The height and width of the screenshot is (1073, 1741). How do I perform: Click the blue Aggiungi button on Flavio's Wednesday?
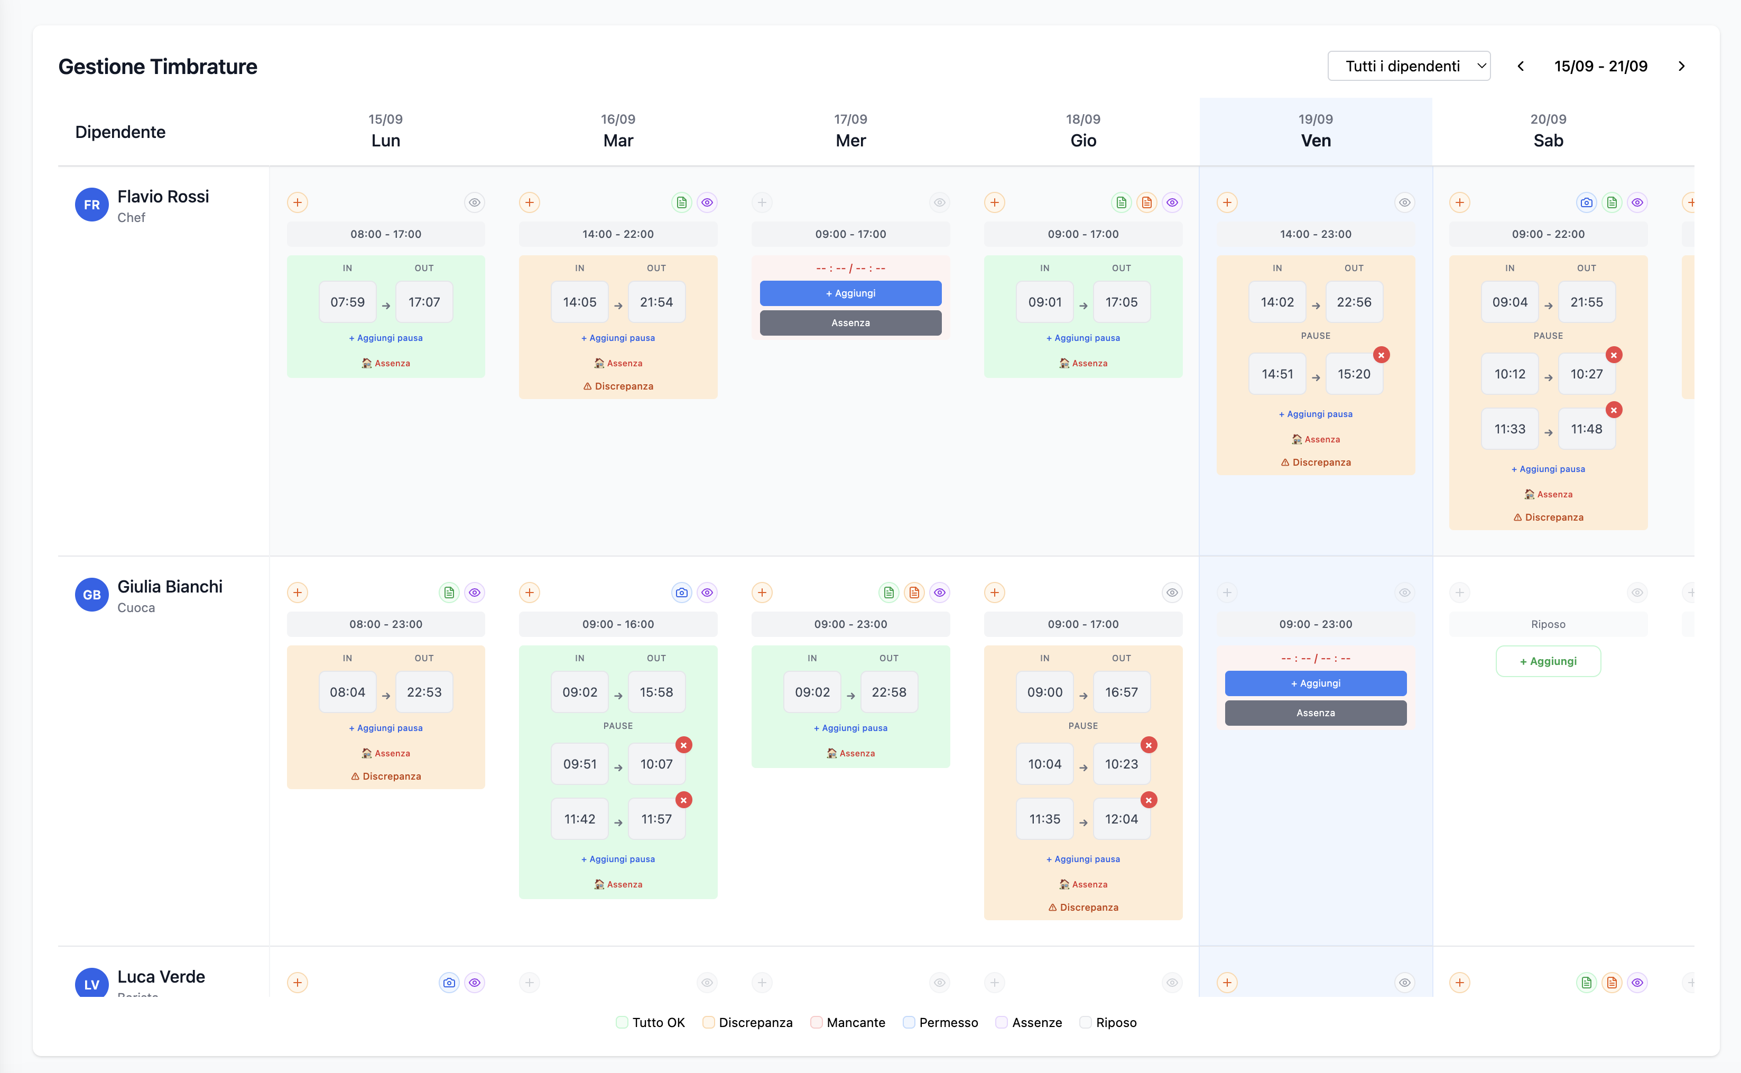tap(850, 293)
